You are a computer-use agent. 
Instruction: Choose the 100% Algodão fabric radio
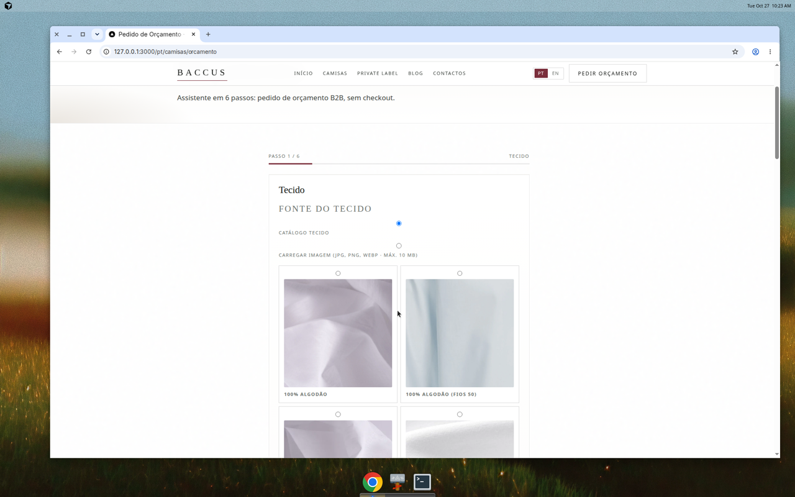click(x=338, y=273)
